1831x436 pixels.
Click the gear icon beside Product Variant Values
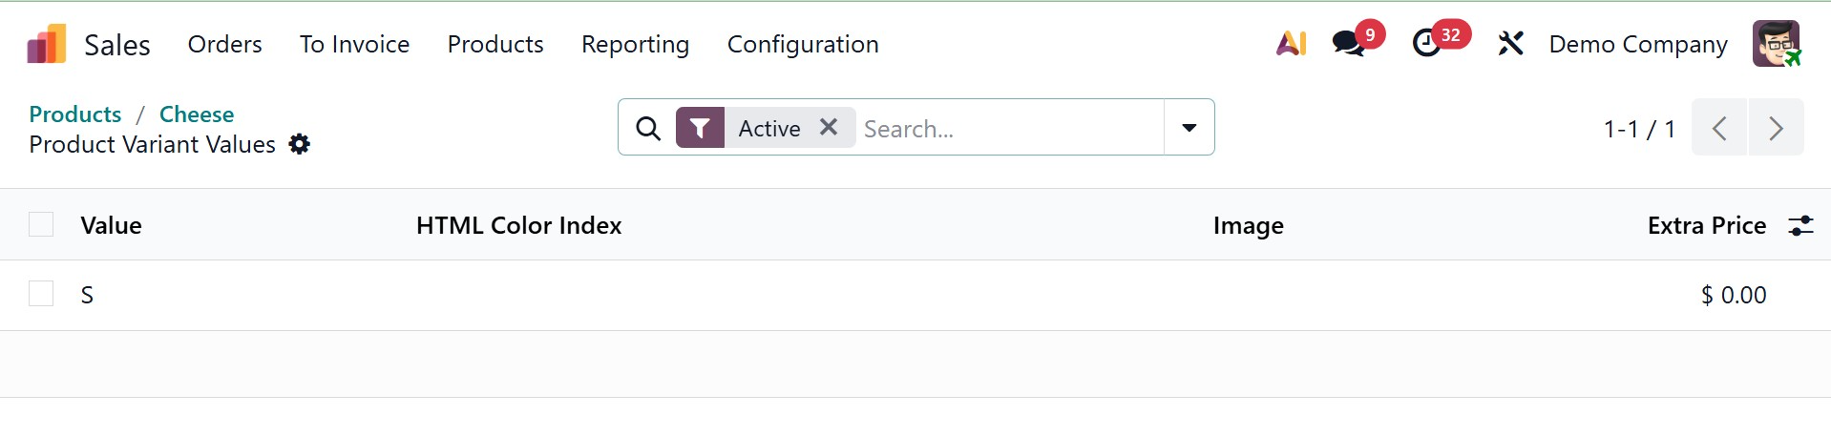click(300, 144)
